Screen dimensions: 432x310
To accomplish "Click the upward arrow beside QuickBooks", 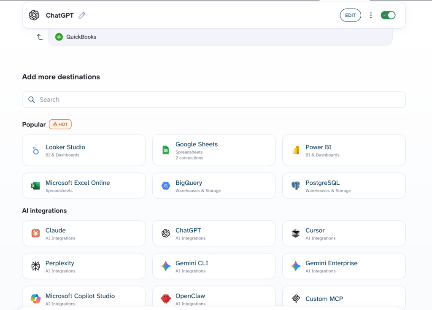I will point(40,37).
